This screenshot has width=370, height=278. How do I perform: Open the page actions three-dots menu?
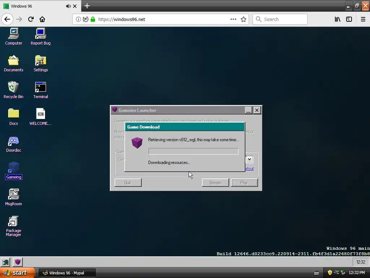[233, 19]
